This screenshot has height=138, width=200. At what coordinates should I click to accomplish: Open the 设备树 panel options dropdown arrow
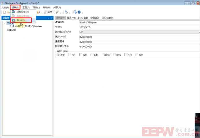pos(49,18)
